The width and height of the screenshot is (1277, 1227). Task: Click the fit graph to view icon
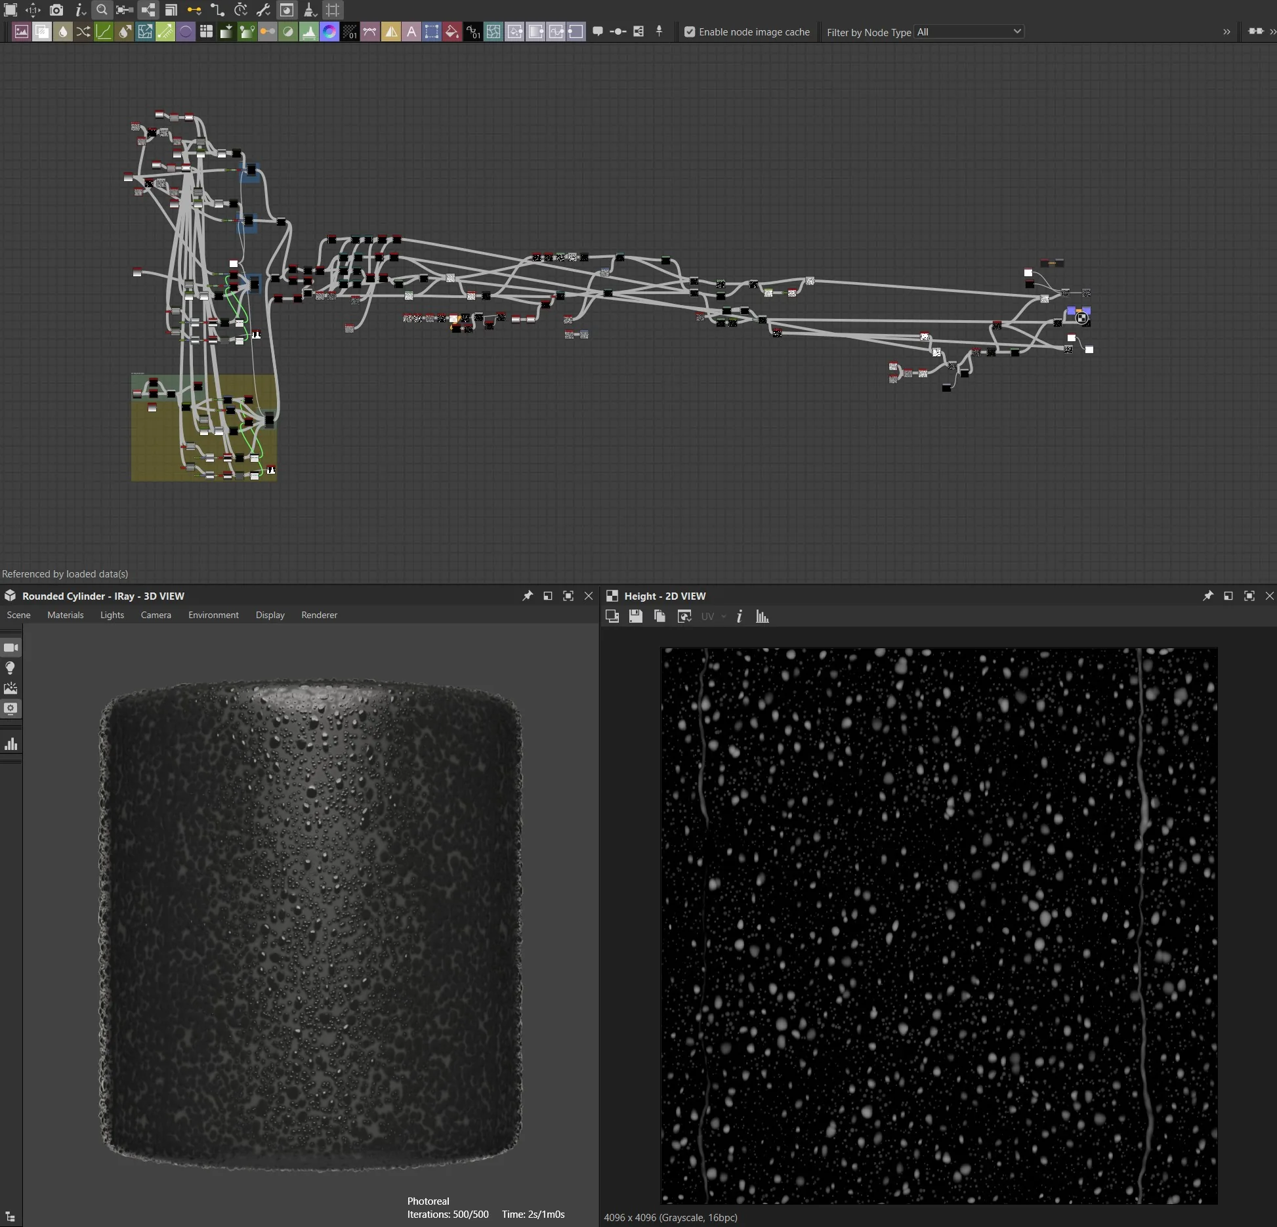pyautogui.click(x=10, y=10)
